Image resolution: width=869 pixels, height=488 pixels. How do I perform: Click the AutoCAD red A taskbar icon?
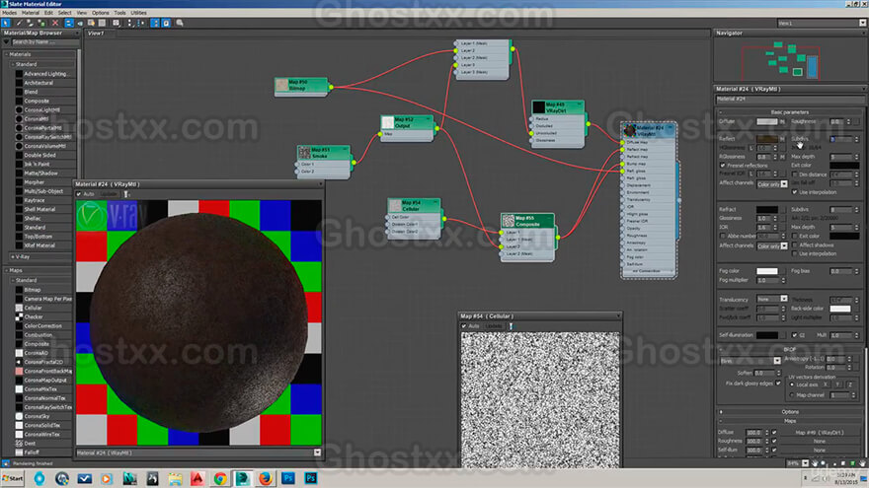click(197, 478)
